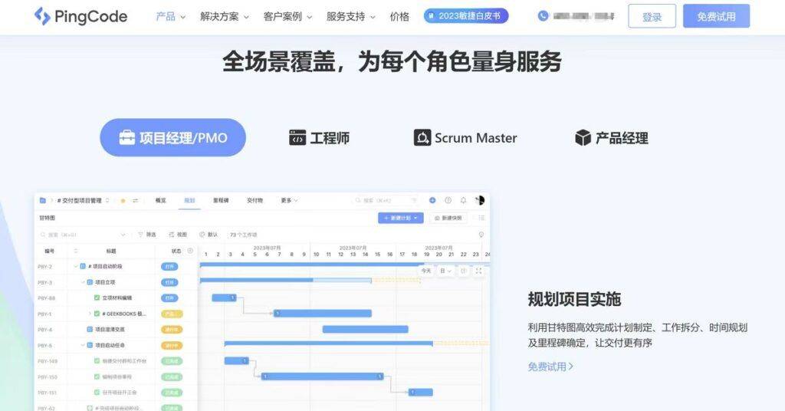785x411 pixels.
Task: Open the 2023敏捷白皮书 banner
Action: (x=466, y=16)
